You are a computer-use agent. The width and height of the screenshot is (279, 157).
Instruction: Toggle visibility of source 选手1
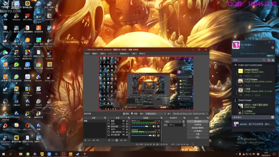click(123, 124)
